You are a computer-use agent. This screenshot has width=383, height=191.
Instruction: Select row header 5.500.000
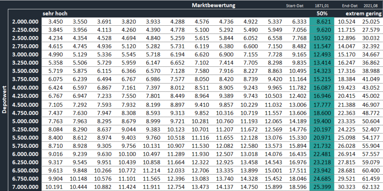point(25,138)
